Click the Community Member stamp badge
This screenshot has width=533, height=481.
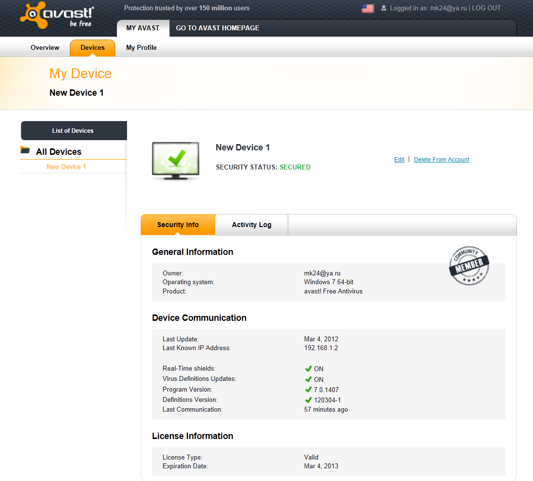pos(469,266)
